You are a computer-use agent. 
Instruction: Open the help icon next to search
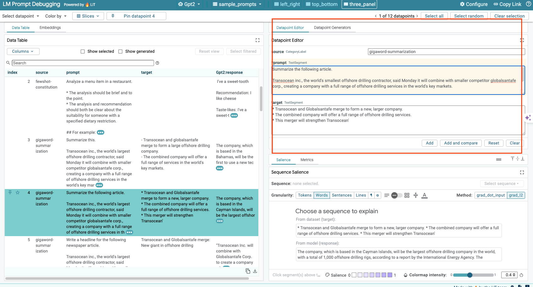(157, 63)
